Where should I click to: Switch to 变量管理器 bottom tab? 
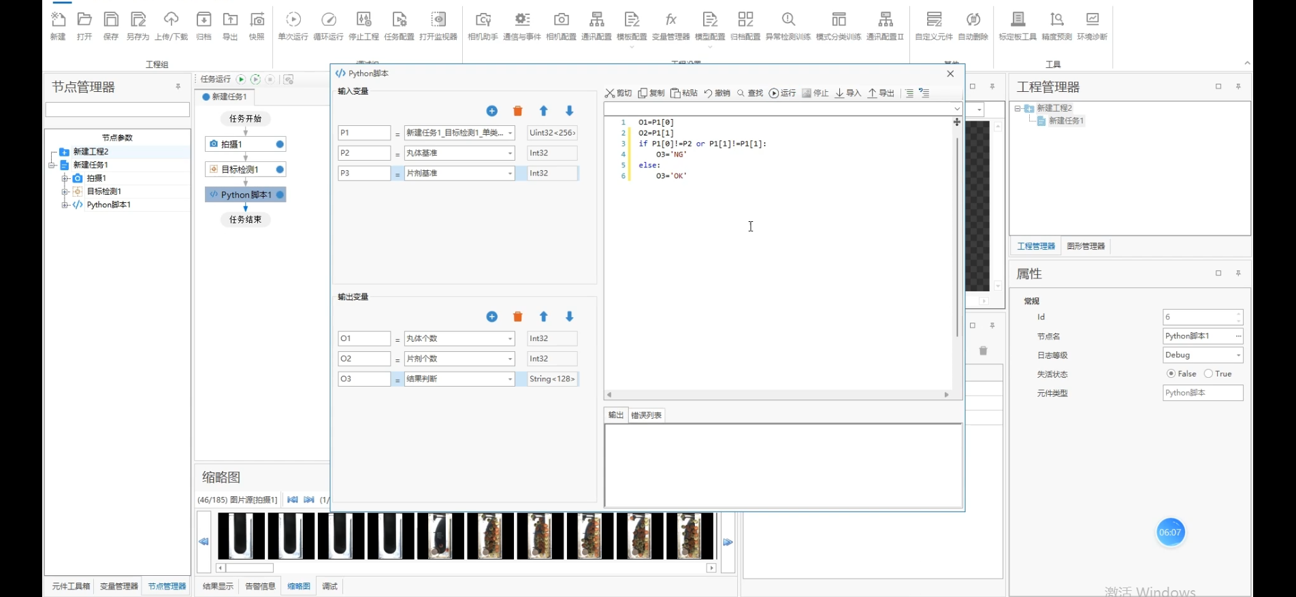119,586
